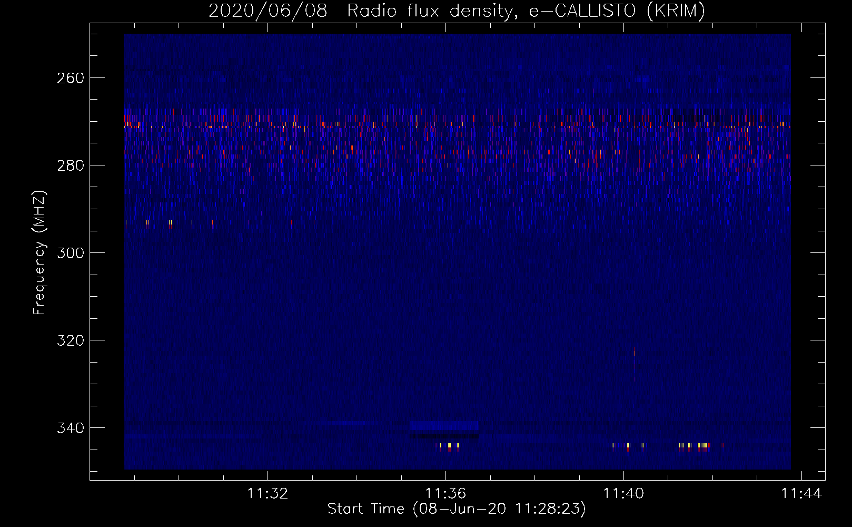Click the 340 frequency tick label

[x=71, y=428]
